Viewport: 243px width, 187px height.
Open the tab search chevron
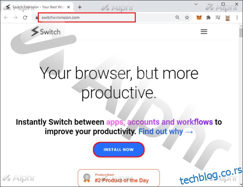pos(196,4)
